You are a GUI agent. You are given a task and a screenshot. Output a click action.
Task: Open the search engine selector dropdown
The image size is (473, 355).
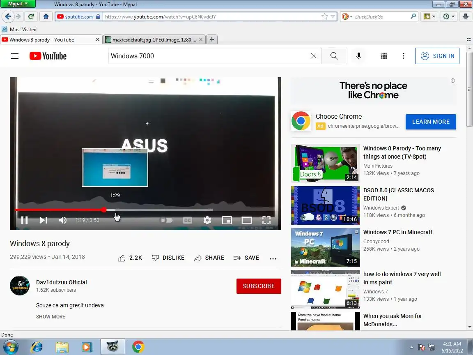point(347,16)
